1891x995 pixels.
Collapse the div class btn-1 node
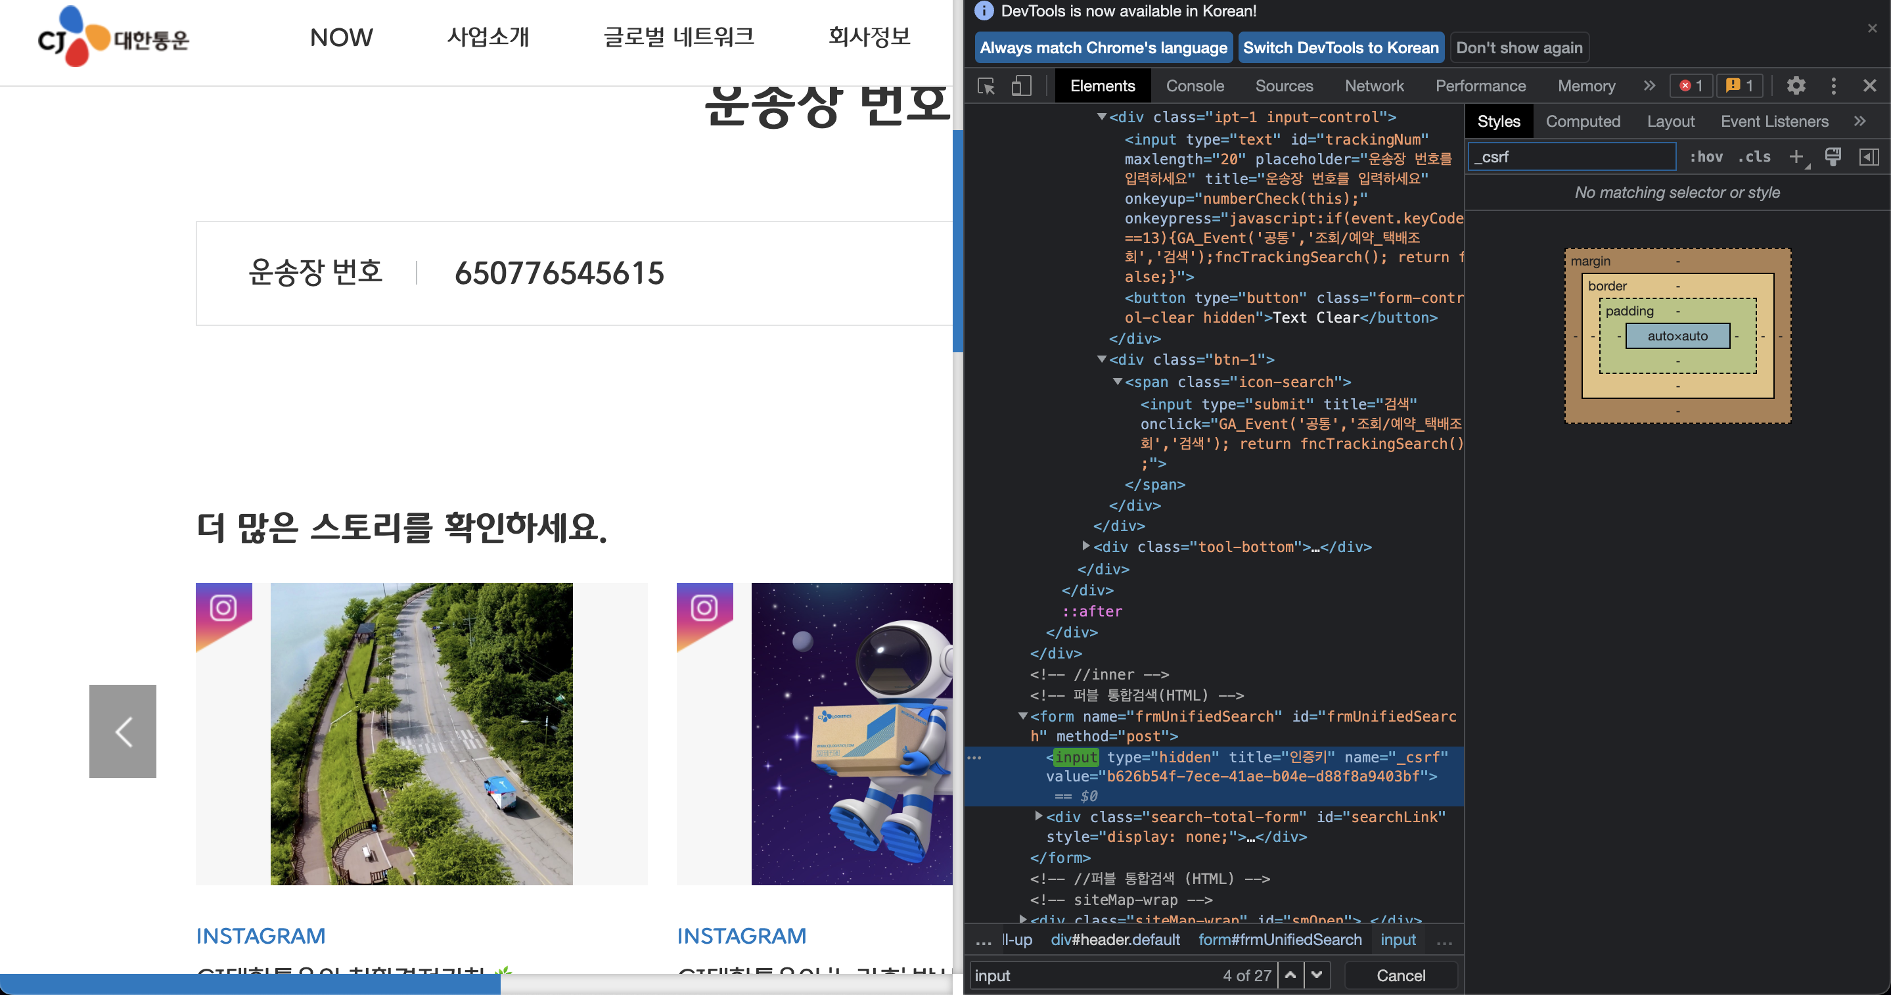tap(1101, 359)
